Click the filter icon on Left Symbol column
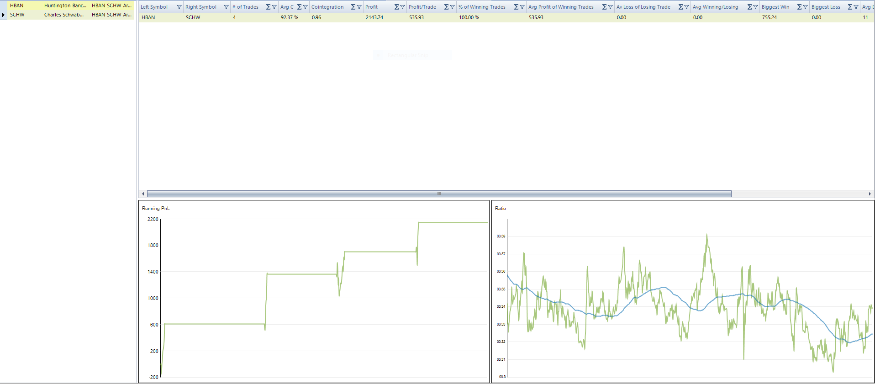Image resolution: width=875 pixels, height=384 pixels. coord(179,7)
